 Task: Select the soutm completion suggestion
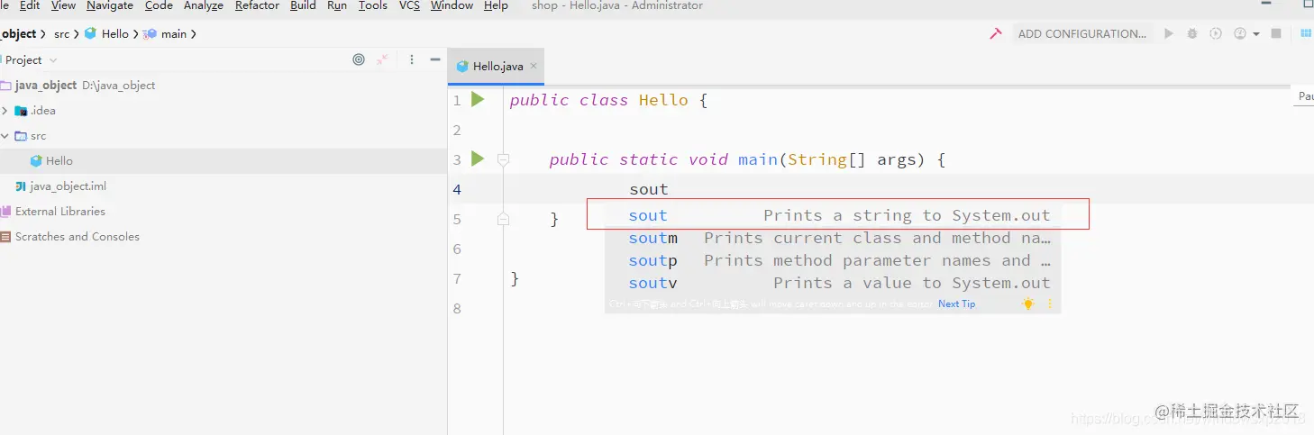pyautogui.click(x=833, y=238)
